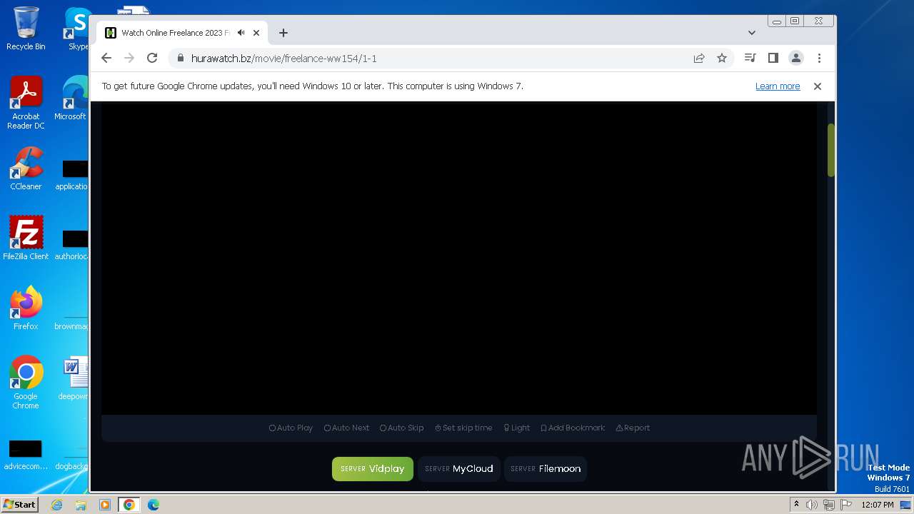The height and width of the screenshot is (514, 914).
Task: Close the Freelance 2023 tab
Action: [256, 33]
